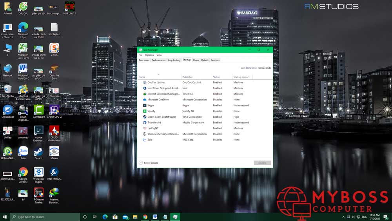Screen dimensions: 392x221
Task: Click the volume speaker tray icon
Action: pos(353,217)
